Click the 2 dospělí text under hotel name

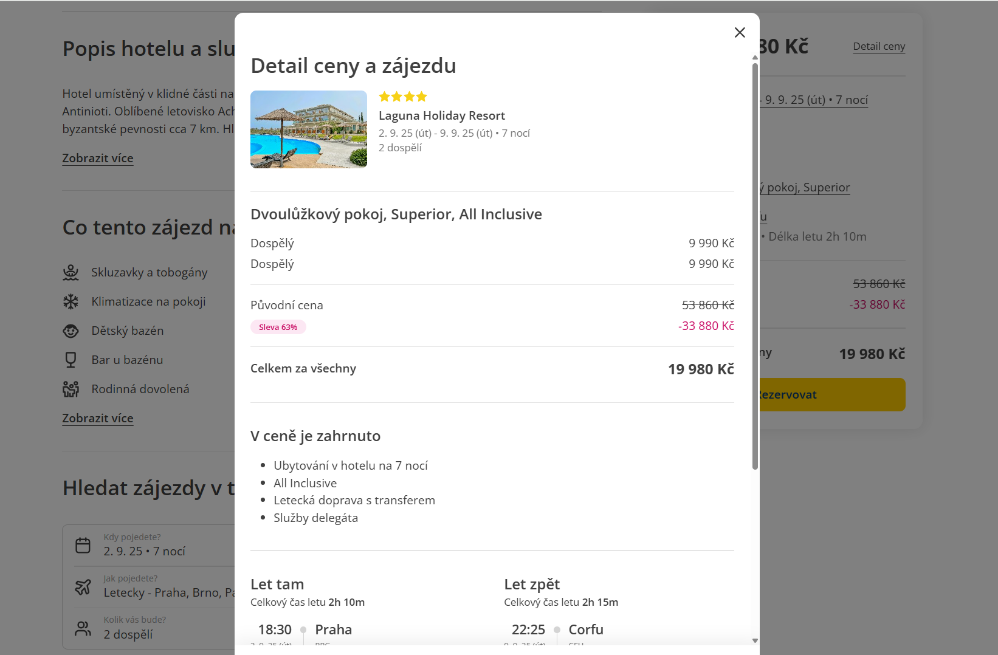[401, 148]
